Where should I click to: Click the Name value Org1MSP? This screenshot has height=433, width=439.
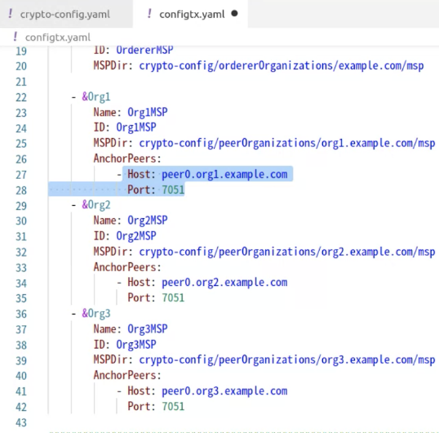[x=148, y=113]
